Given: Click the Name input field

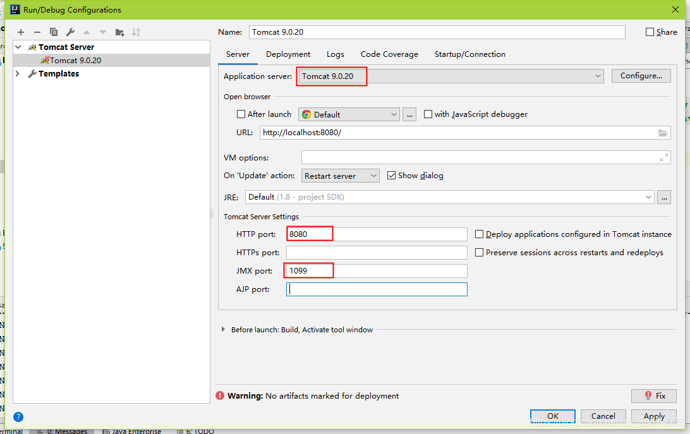Looking at the screenshot, I should (x=437, y=32).
